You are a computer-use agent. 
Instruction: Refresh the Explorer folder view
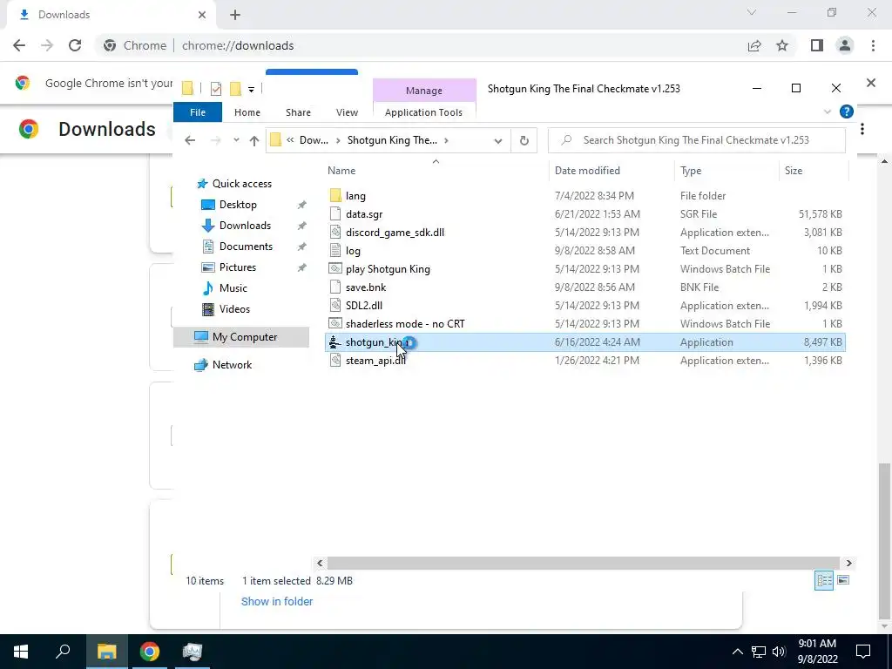pos(524,140)
